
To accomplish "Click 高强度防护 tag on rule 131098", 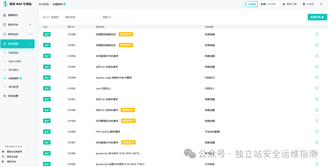I will 126,34.
